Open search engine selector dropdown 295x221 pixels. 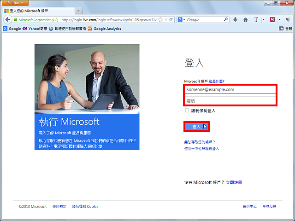coord(181,19)
